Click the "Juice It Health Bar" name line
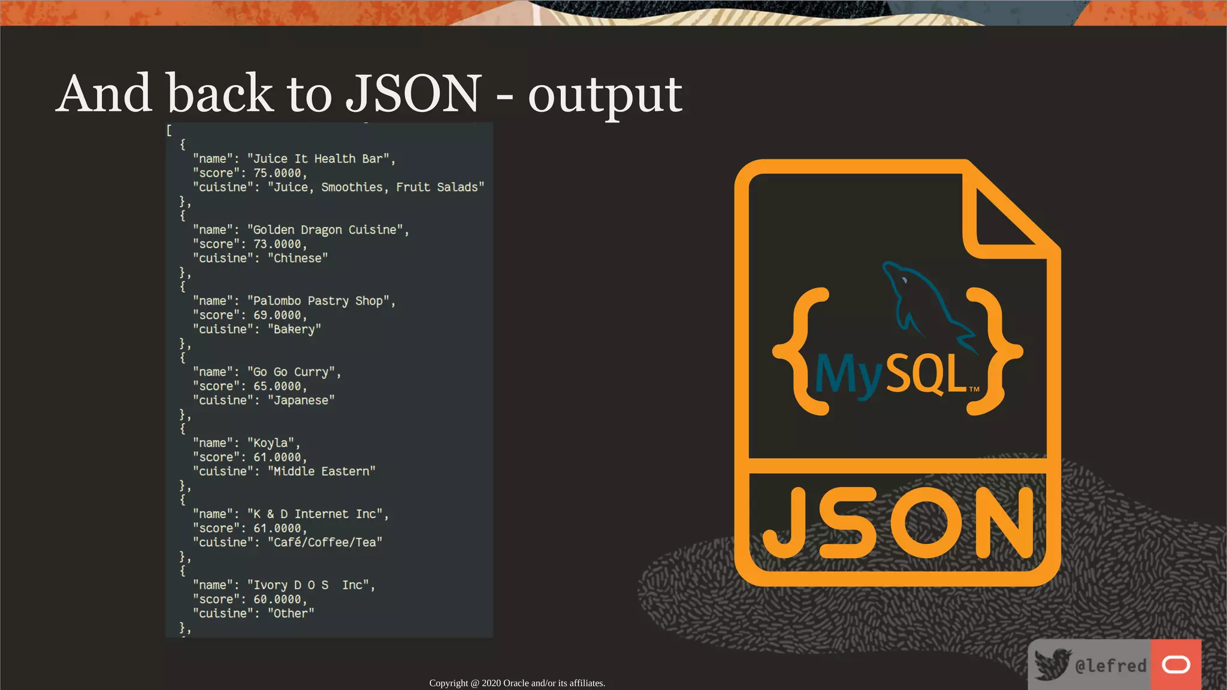This screenshot has width=1227, height=690. coord(294,159)
